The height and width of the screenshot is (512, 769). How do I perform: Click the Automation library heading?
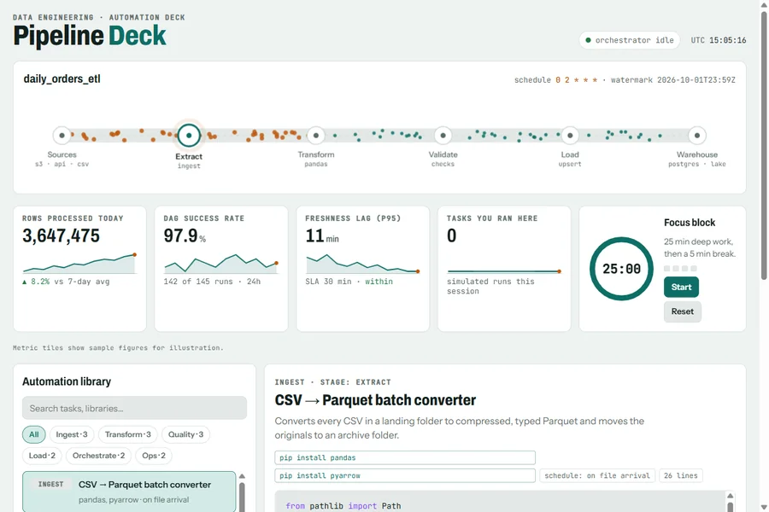tap(67, 381)
